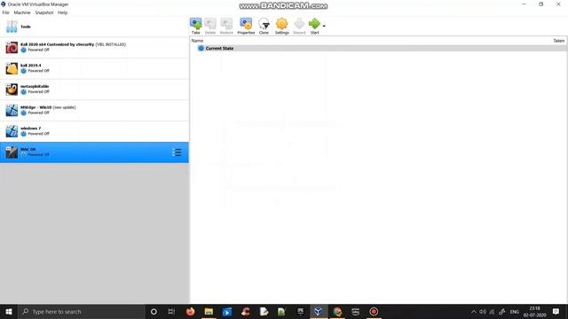Open the notification center icon
This screenshot has height=319, width=568.
coord(556,311)
